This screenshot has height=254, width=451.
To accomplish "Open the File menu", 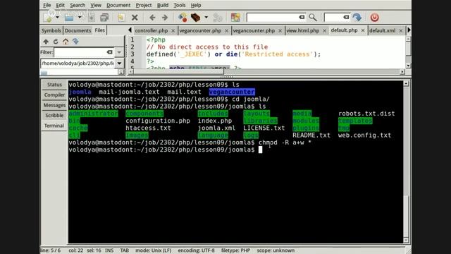I will (47, 5).
